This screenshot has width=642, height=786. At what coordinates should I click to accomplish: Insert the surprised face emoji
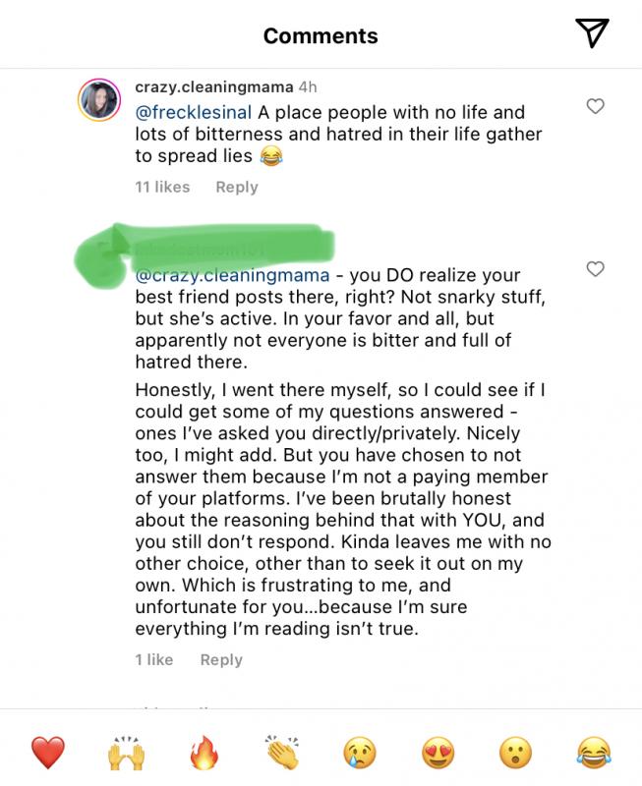[516, 755]
